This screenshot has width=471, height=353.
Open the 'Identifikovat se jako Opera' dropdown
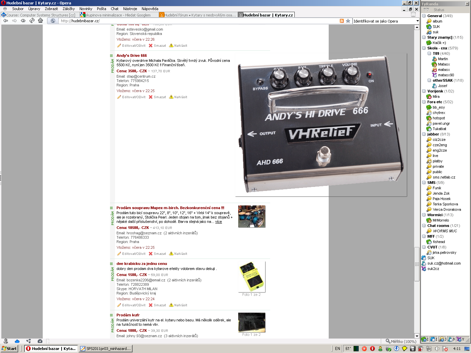[417, 21]
